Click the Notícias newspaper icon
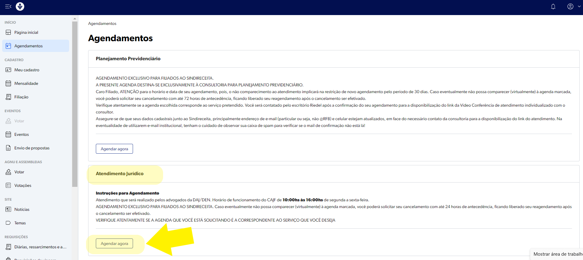 [x=8, y=209]
